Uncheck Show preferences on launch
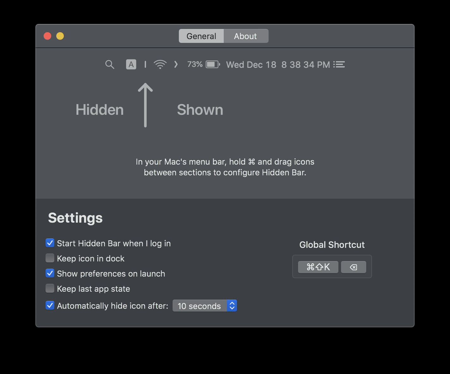Viewport: 450px width, 374px height. coord(50,273)
